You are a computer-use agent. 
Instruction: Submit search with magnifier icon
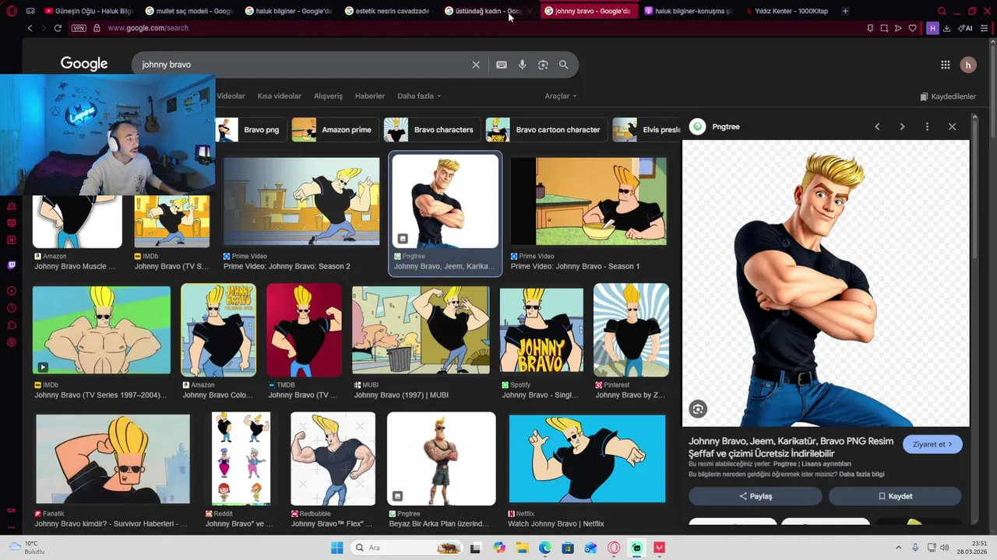[x=564, y=65]
